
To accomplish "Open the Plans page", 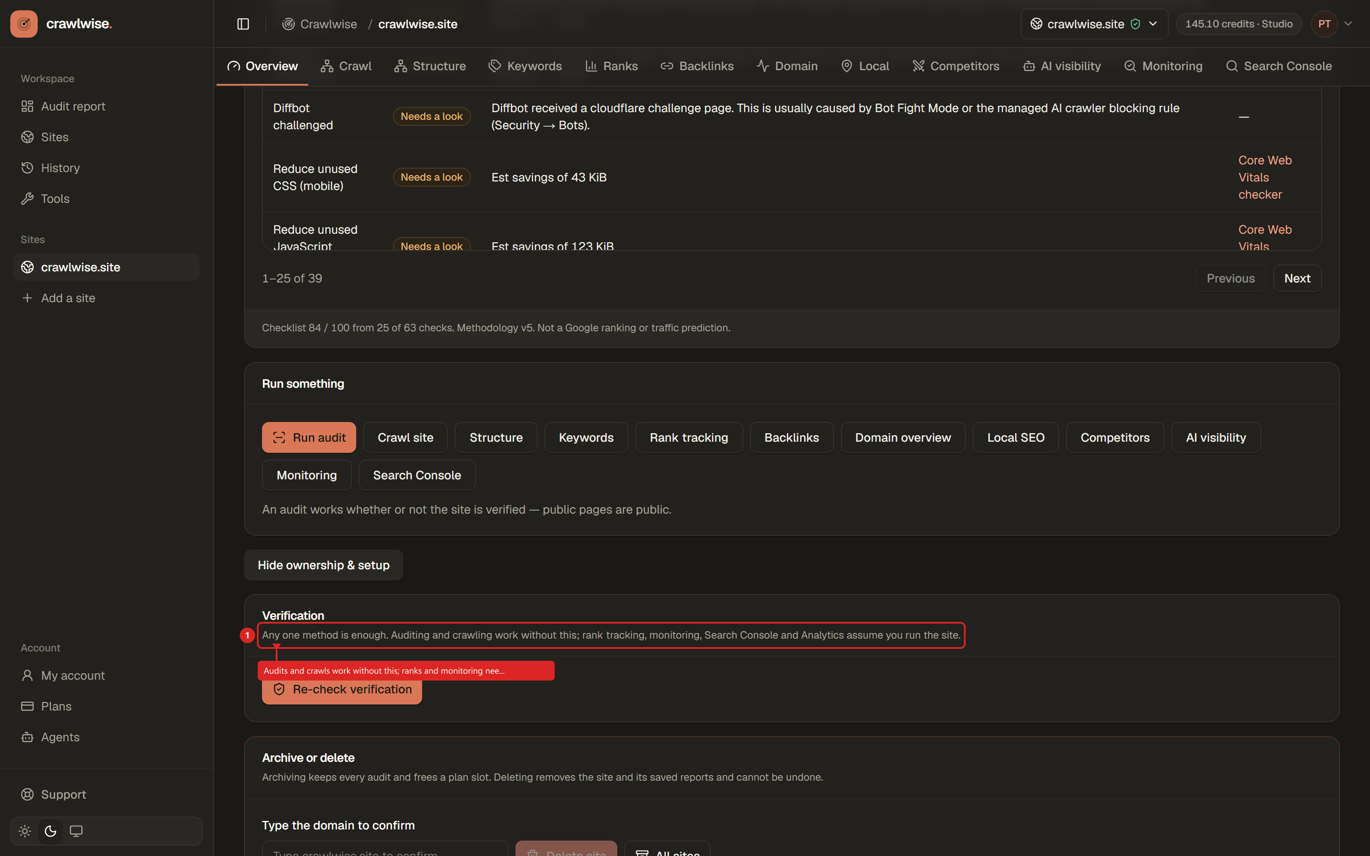I will pyautogui.click(x=107, y=707).
